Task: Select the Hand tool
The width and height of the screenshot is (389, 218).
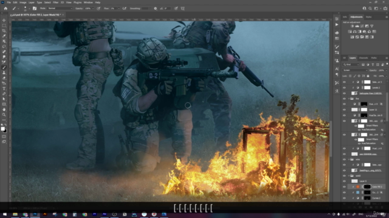Action: coord(4,110)
